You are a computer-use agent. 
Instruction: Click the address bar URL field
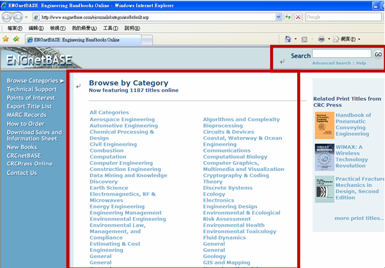tap(154, 17)
